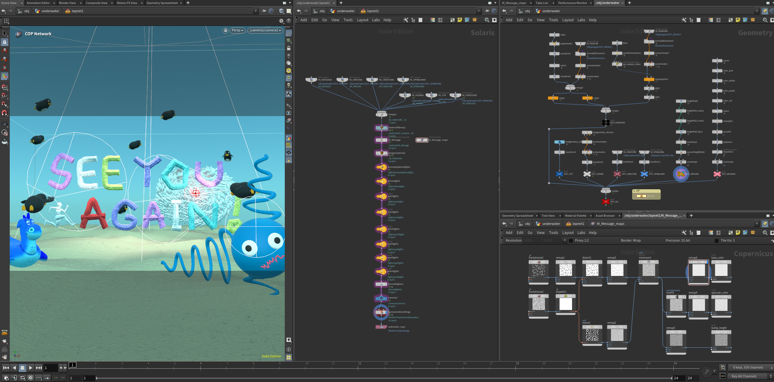Click the viewport display options gear icon
Image resolution: width=774 pixels, height=382 pixels.
(x=281, y=21)
